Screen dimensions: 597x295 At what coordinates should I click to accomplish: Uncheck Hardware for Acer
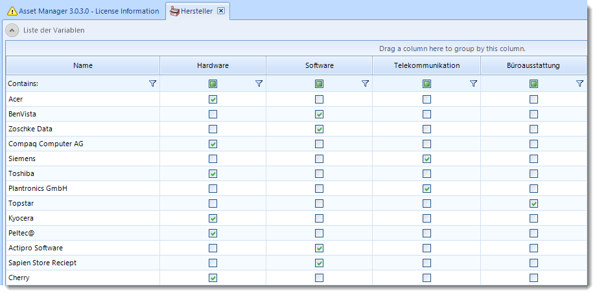213,99
